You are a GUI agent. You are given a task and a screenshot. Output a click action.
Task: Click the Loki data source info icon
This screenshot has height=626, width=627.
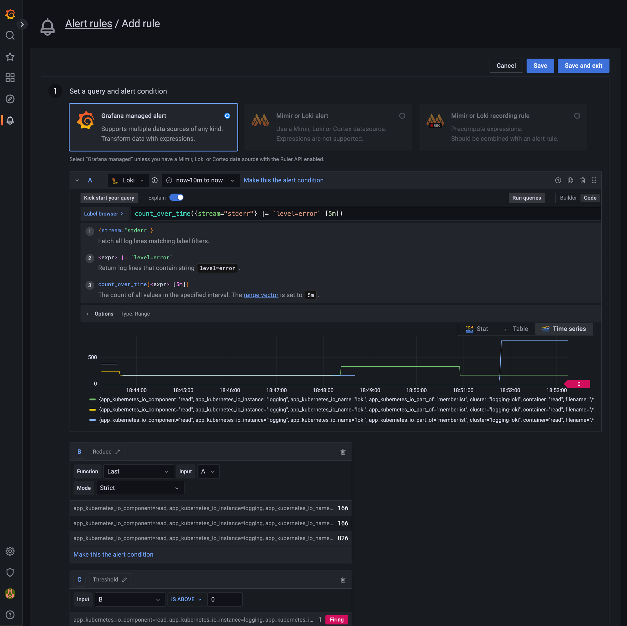coord(155,180)
